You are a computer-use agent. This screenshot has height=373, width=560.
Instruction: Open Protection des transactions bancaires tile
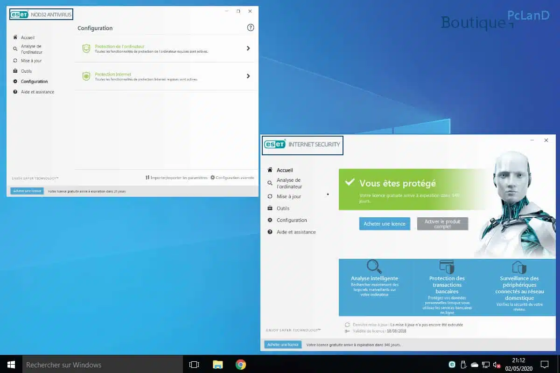coord(447,287)
